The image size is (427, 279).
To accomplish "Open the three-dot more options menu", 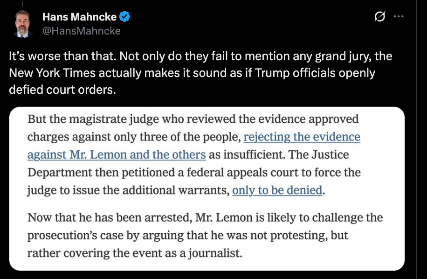I will pos(398,17).
